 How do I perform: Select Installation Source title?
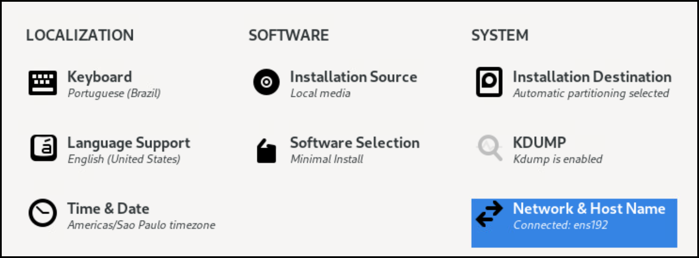(353, 77)
